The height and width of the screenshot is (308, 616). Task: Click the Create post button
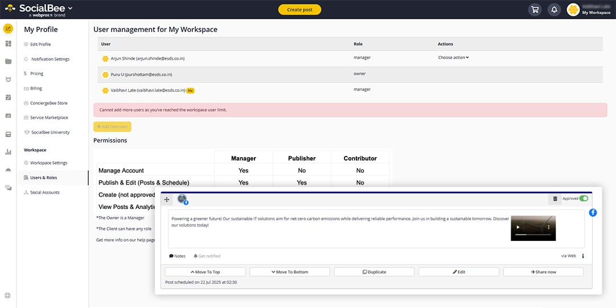[x=299, y=10]
